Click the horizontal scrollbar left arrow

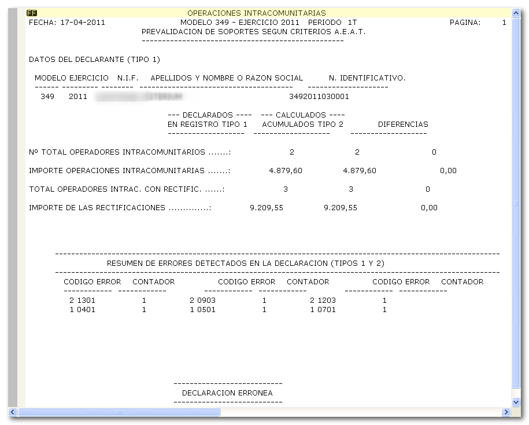[x=13, y=412]
